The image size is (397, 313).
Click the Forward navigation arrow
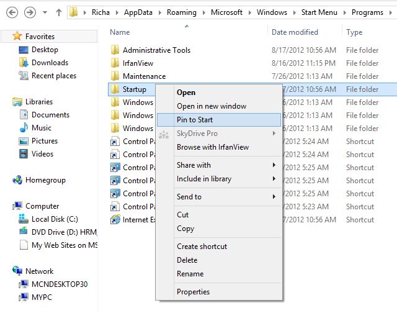click(30, 12)
